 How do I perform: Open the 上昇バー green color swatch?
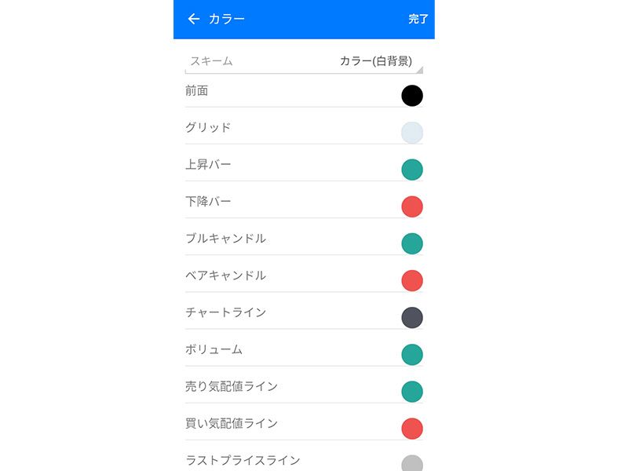click(x=412, y=170)
